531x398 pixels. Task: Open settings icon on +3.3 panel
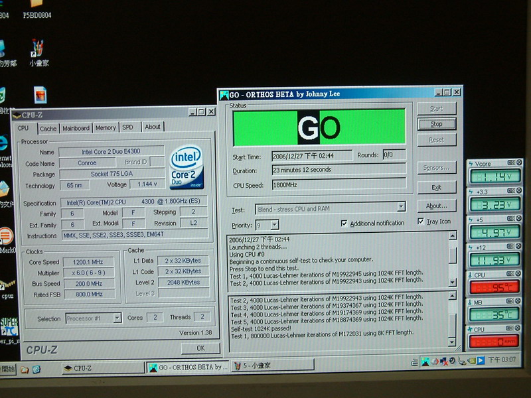click(511, 191)
